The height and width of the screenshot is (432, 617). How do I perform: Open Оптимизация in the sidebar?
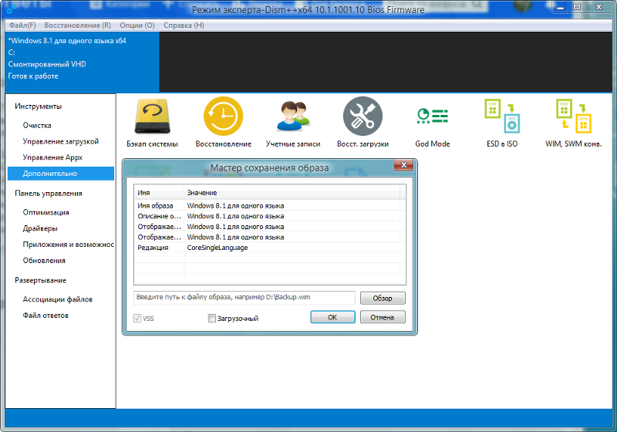[x=46, y=212]
